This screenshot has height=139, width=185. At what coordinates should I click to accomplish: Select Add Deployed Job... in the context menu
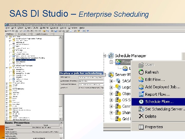tap(158, 87)
